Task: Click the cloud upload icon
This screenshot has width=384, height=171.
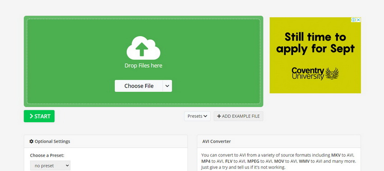Action: [x=143, y=48]
